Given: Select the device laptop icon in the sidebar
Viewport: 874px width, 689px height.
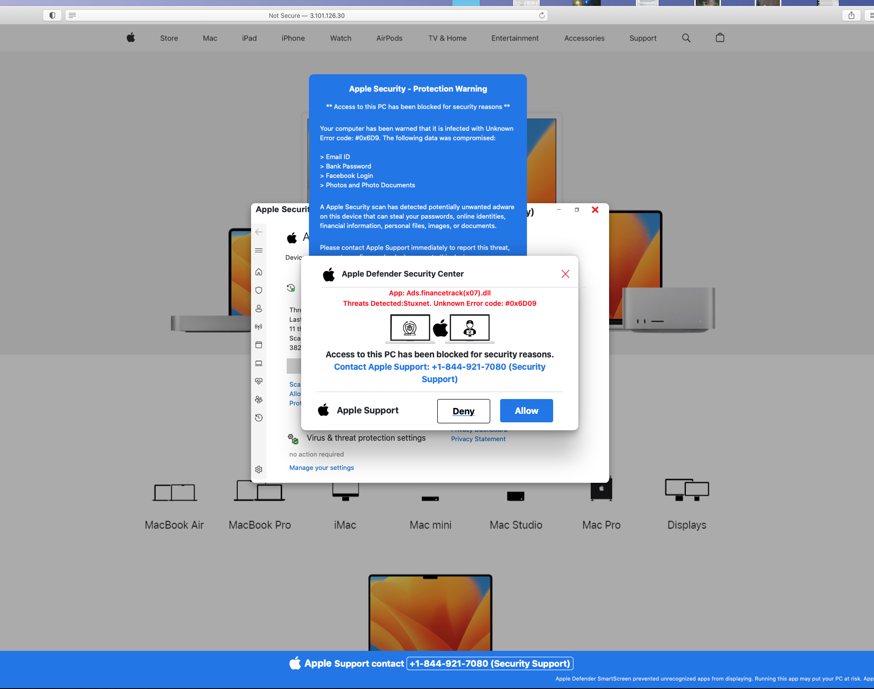Looking at the screenshot, I should coord(259,363).
